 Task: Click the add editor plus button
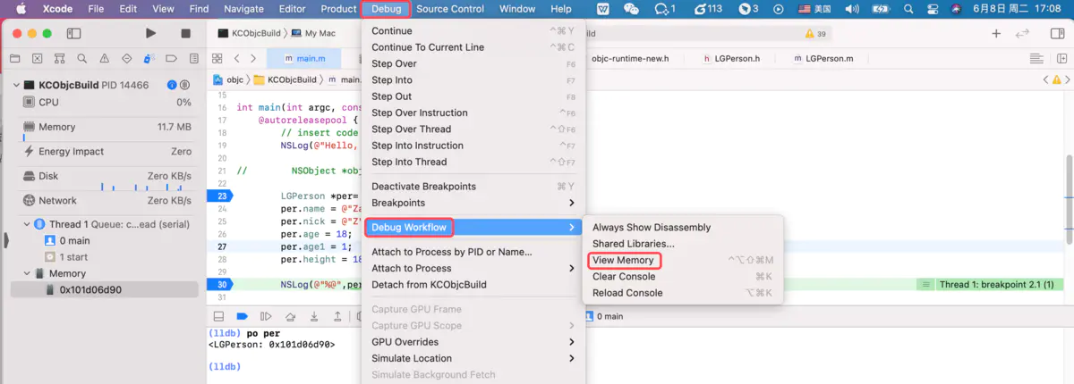[x=996, y=33]
